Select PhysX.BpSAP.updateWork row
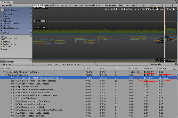Viewport: 178px width, 118px height. click(x=88, y=87)
